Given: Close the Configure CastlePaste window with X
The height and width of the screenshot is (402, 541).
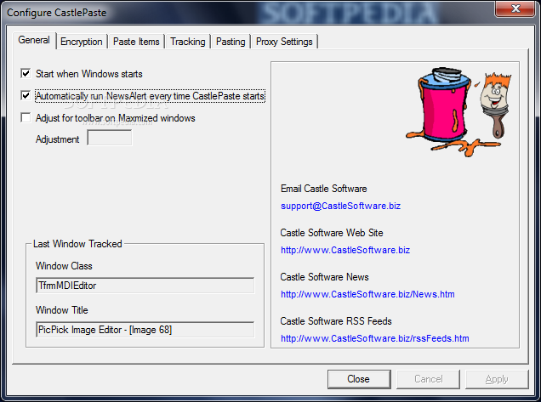Looking at the screenshot, I should [515, 8].
